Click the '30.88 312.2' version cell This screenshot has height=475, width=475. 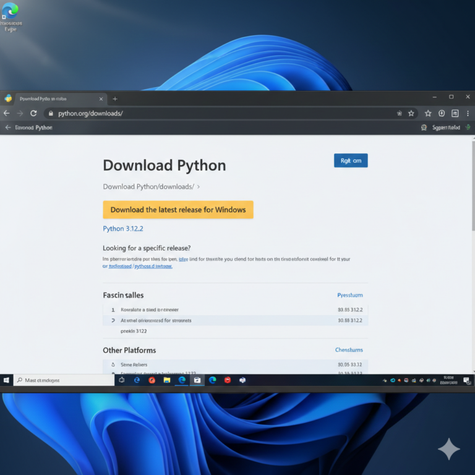350,320
